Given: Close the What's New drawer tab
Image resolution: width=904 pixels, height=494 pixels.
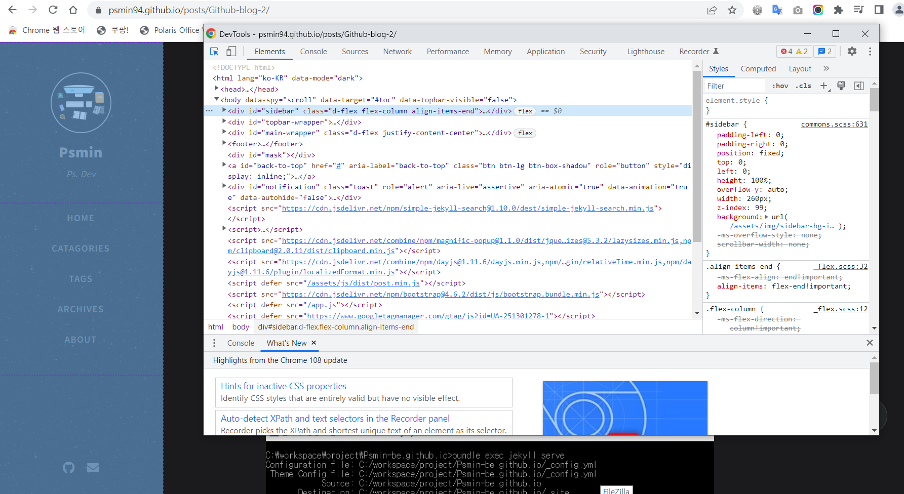Looking at the screenshot, I should pyautogui.click(x=314, y=343).
